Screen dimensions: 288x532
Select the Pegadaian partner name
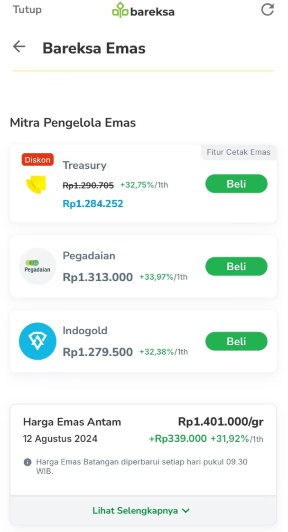pyautogui.click(x=89, y=256)
